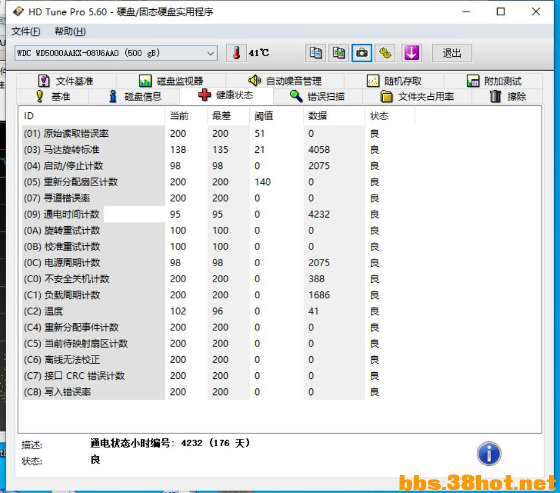Click the 当前 column header

coord(186,116)
